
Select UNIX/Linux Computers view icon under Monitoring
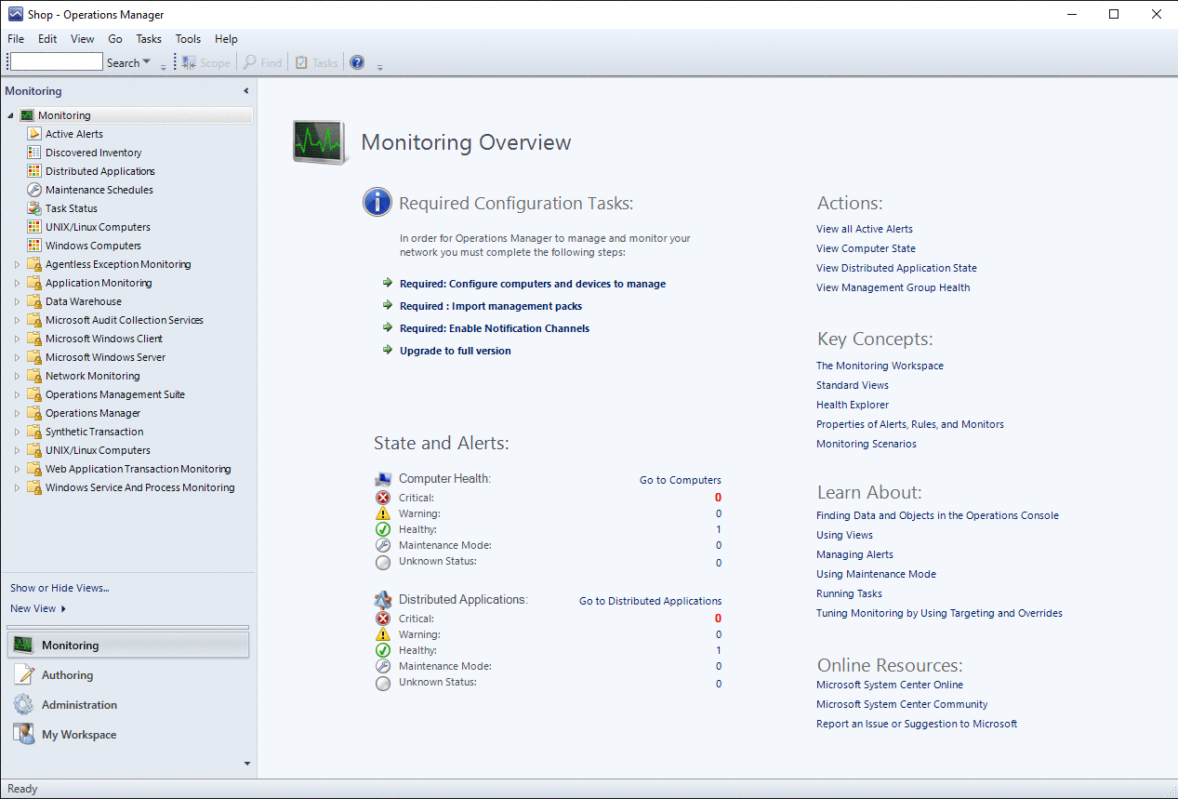point(34,227)
